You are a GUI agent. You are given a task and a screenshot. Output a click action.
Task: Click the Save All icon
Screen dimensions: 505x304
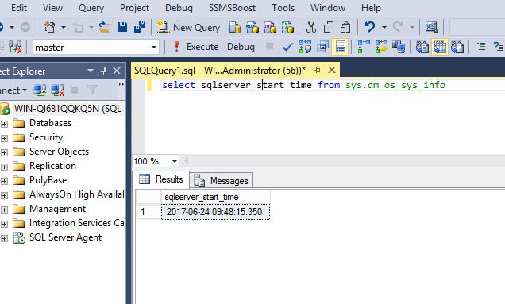140,27
